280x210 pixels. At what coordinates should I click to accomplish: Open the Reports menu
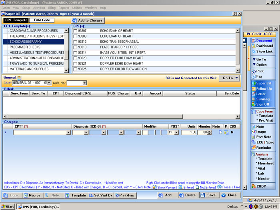pyautogui.click(x=64, y=8)
